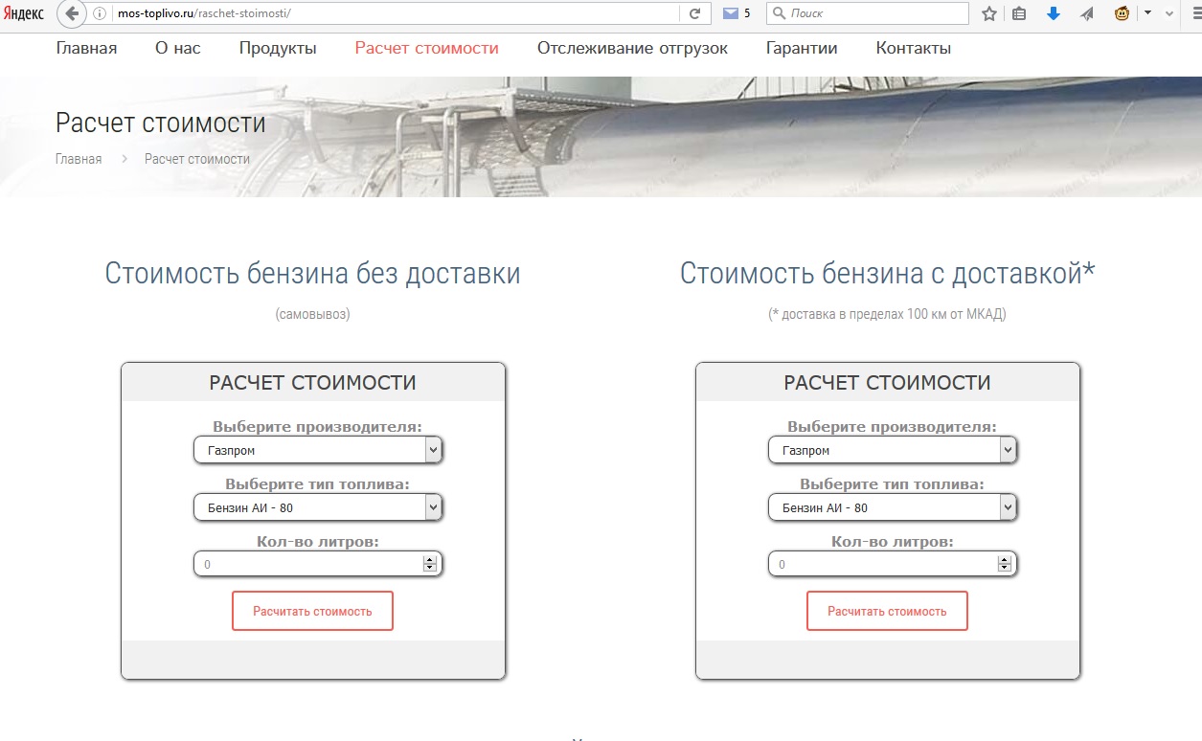Open Отслеживание отгрузок menu item
The width and height of the screenshot is (1202, 741).
632,48
